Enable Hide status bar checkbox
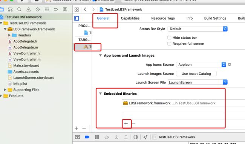This screenshot has width=245, height=144. click(x=169, y=38)
